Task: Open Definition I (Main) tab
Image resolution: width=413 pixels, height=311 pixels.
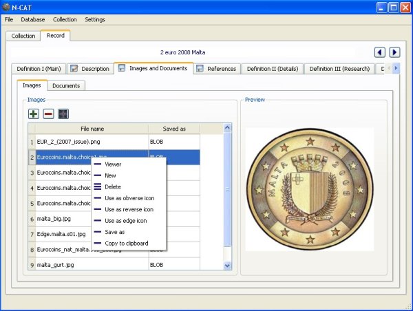Action: pos(39,69)
